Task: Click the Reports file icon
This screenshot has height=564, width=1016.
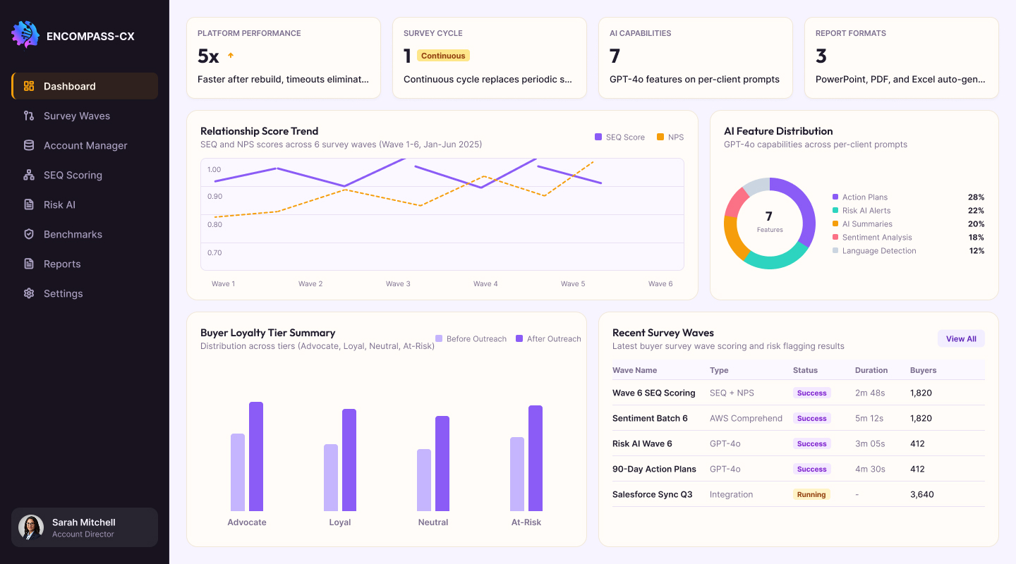Action: click(x=29, y=264)
